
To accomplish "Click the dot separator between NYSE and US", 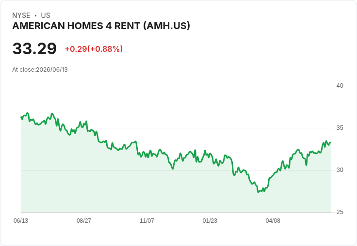I will point(35,15).
